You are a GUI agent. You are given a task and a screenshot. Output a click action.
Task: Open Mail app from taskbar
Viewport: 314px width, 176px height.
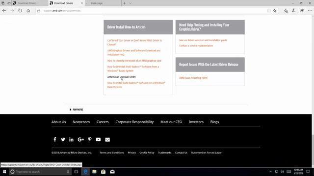(112, 172)
